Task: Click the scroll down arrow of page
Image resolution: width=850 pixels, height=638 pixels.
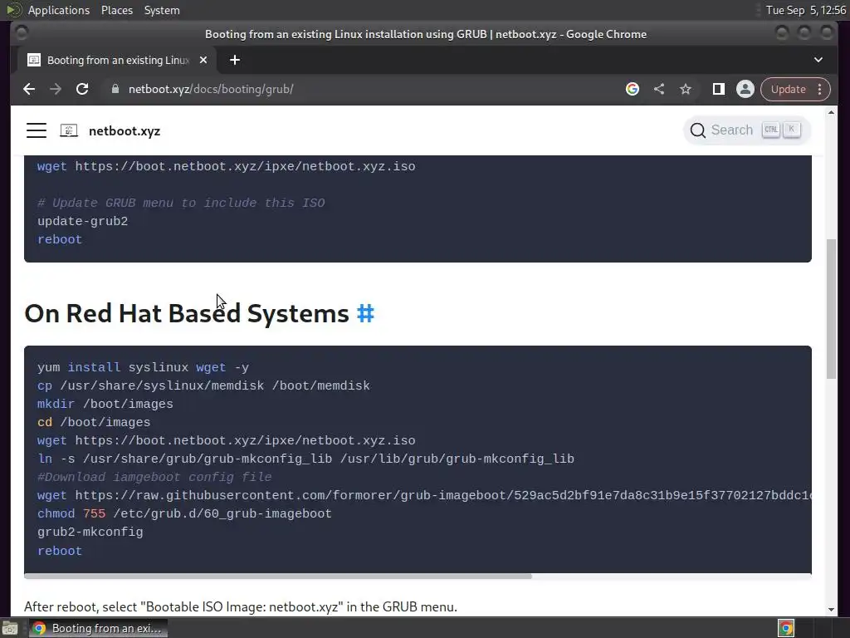Action: pyautogui.click(x=831, y=609)
